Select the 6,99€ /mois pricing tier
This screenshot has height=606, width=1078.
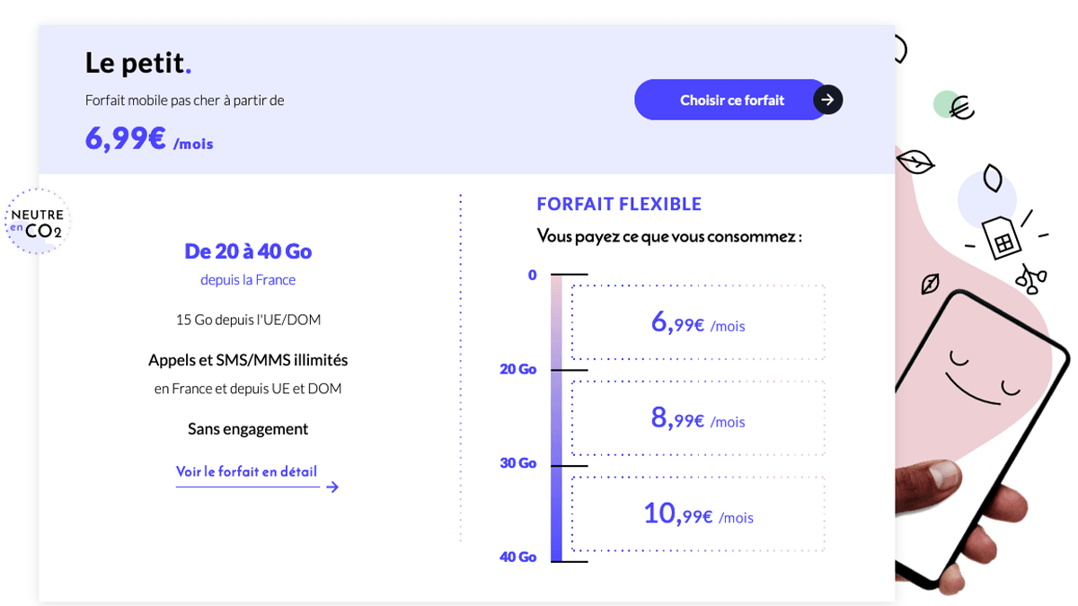pos(697,323)
